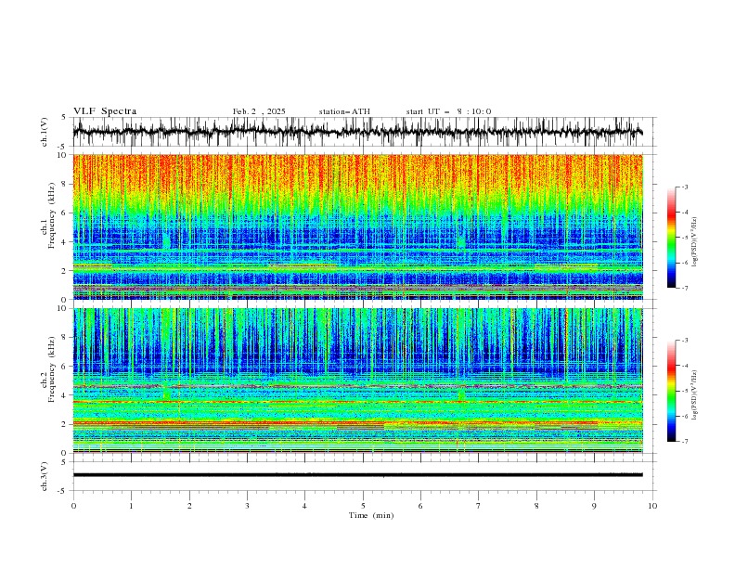
Task: Click the 'ch.3(V)' waveform axis label
Action: 45,476
